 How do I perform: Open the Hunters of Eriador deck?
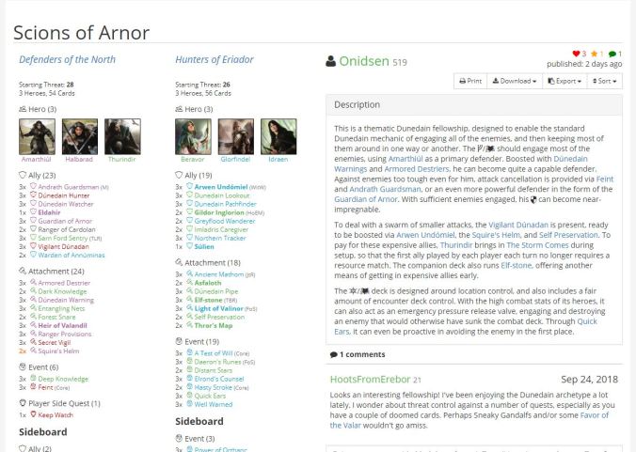click(x=215, y=59)
